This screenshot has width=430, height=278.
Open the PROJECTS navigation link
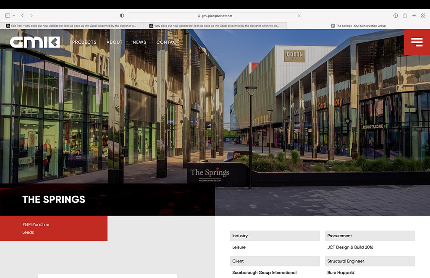tap(84, 42)
